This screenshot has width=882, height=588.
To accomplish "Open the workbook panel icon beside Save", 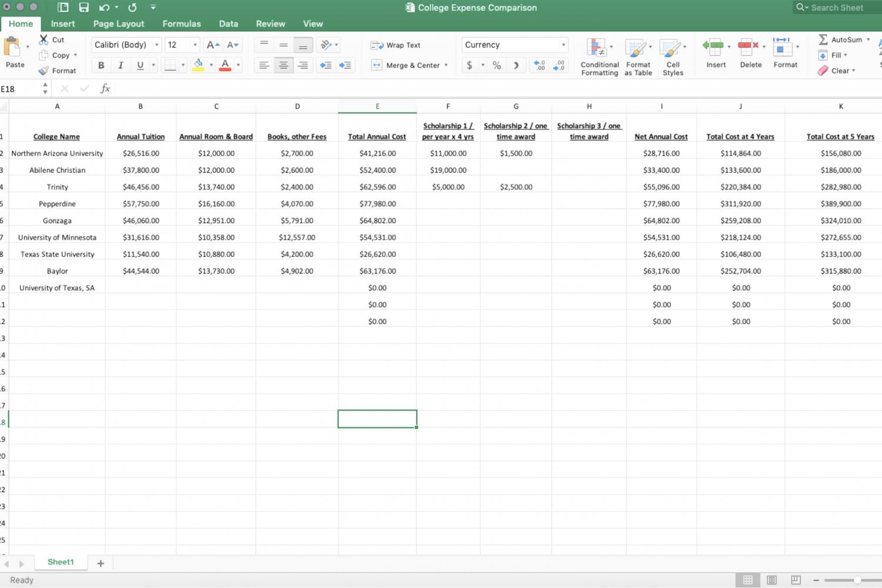I will pyautogui.click(x=63, y=8).
